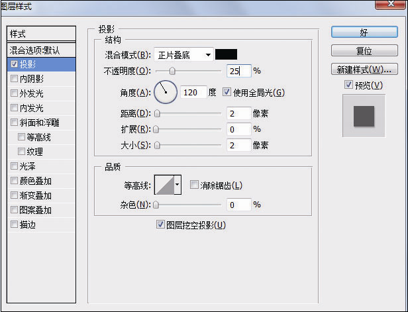This screenshot has width=408, height=312.
Task: Click the 新建样式 (New Style) button
Action: pos(363,69)
